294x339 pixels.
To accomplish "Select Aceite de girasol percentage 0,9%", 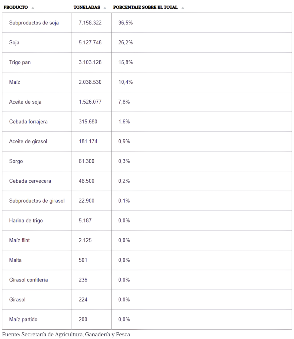I will coord(124,141).
